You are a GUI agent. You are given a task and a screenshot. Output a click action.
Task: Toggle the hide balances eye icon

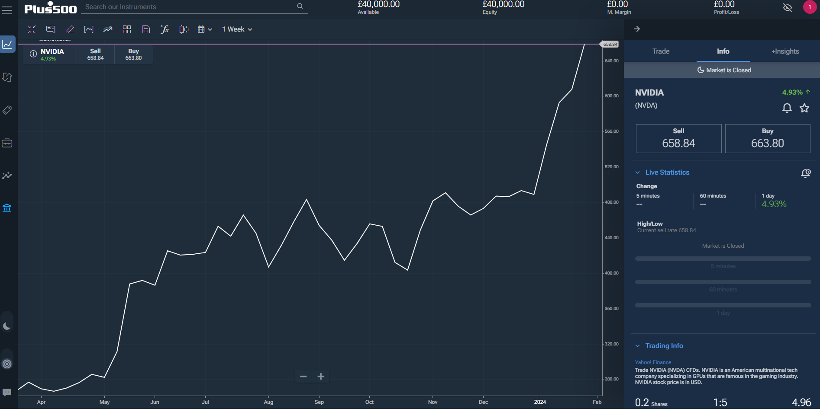pos(787,7)
